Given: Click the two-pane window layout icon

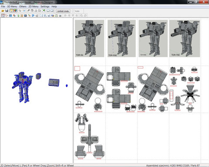Looking at the screenshot, I should pyautogui.click(x=48, y=11).
